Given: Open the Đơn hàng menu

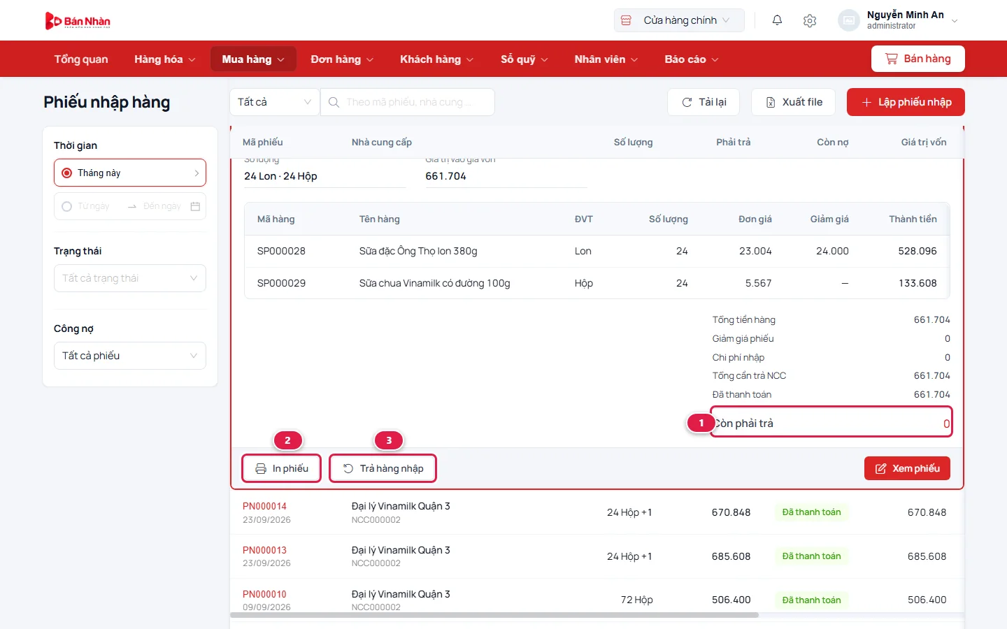Looking at the screenshot, I should point(342,59).
